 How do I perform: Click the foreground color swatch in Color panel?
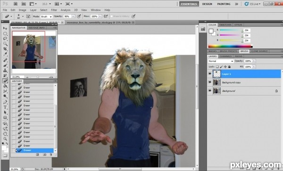[211, 31]
